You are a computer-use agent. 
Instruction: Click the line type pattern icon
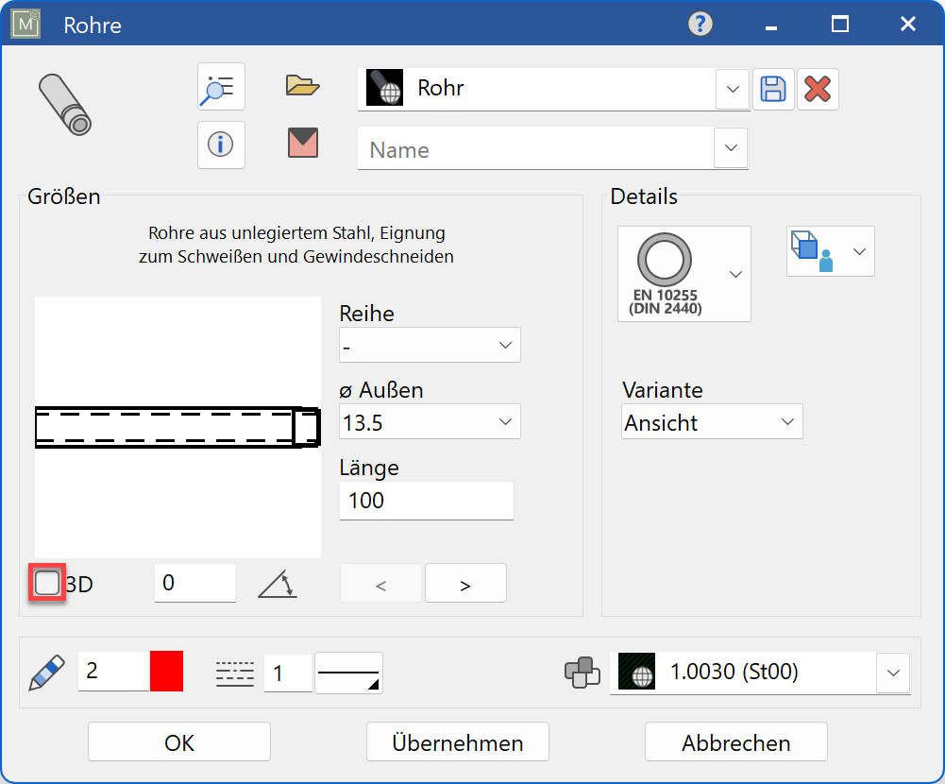[235, 673]
